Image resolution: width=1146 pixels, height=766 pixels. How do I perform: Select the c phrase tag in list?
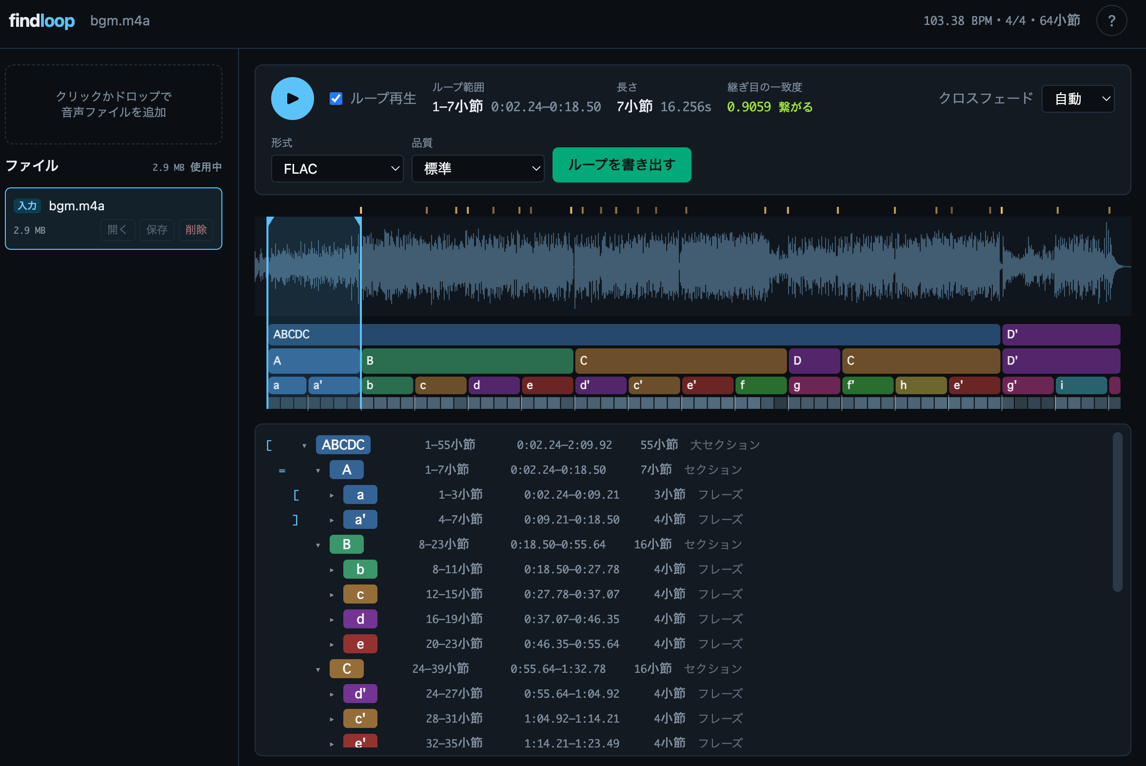click(x=360, y=594)
